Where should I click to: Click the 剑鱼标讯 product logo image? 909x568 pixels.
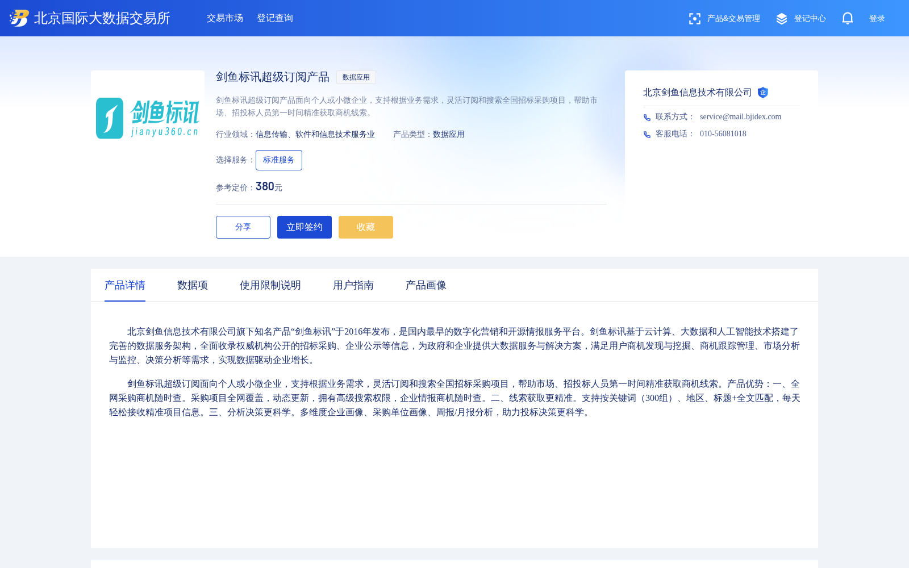(x=148, y=118)
